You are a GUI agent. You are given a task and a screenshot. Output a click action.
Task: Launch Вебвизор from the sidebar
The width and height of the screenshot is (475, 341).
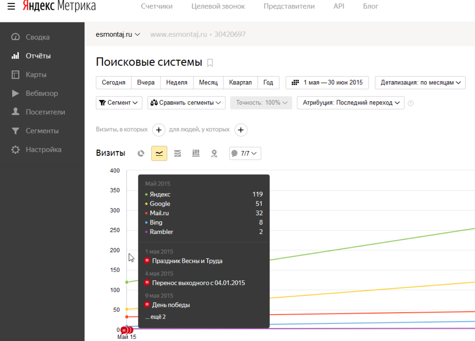click(x=35, y=93)
